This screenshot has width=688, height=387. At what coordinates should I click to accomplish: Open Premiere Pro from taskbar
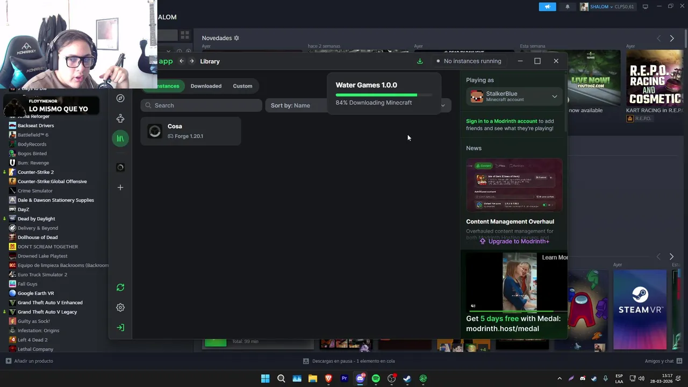344,378
